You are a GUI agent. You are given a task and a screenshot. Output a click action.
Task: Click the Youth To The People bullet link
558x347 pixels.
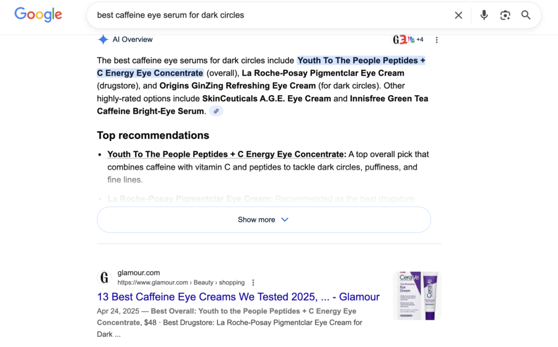(227, 154)
